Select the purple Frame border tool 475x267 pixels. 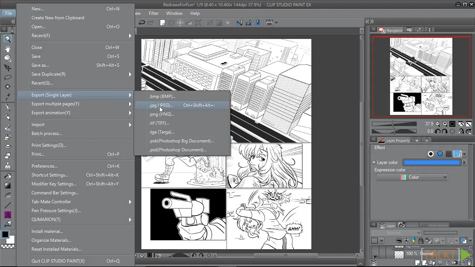(7, 215)
